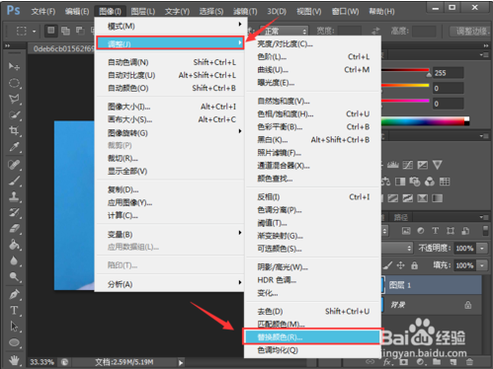Select the Path Selection tool

[14, 327]
